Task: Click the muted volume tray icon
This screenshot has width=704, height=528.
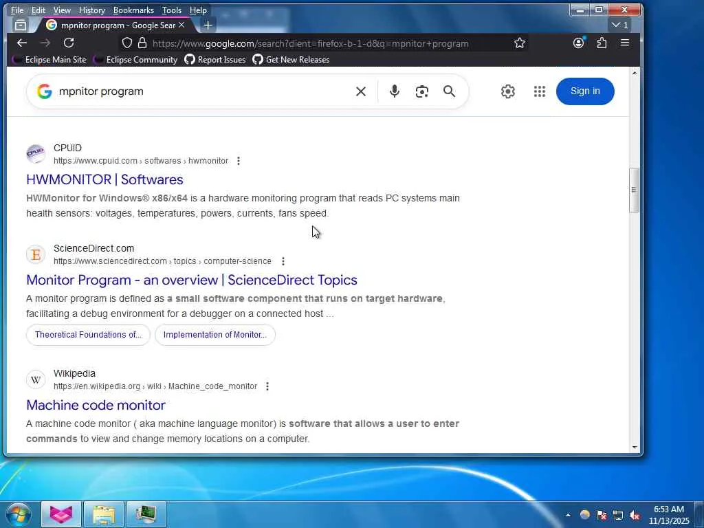Action: pyautogui.click(x=635, y=515)
